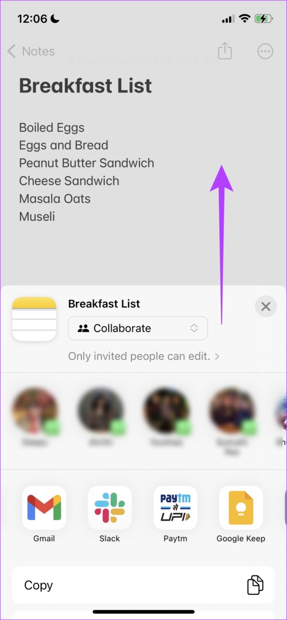Open the Collaborate mode dropdown
287x620 pixels.
(x=138, y=328)
